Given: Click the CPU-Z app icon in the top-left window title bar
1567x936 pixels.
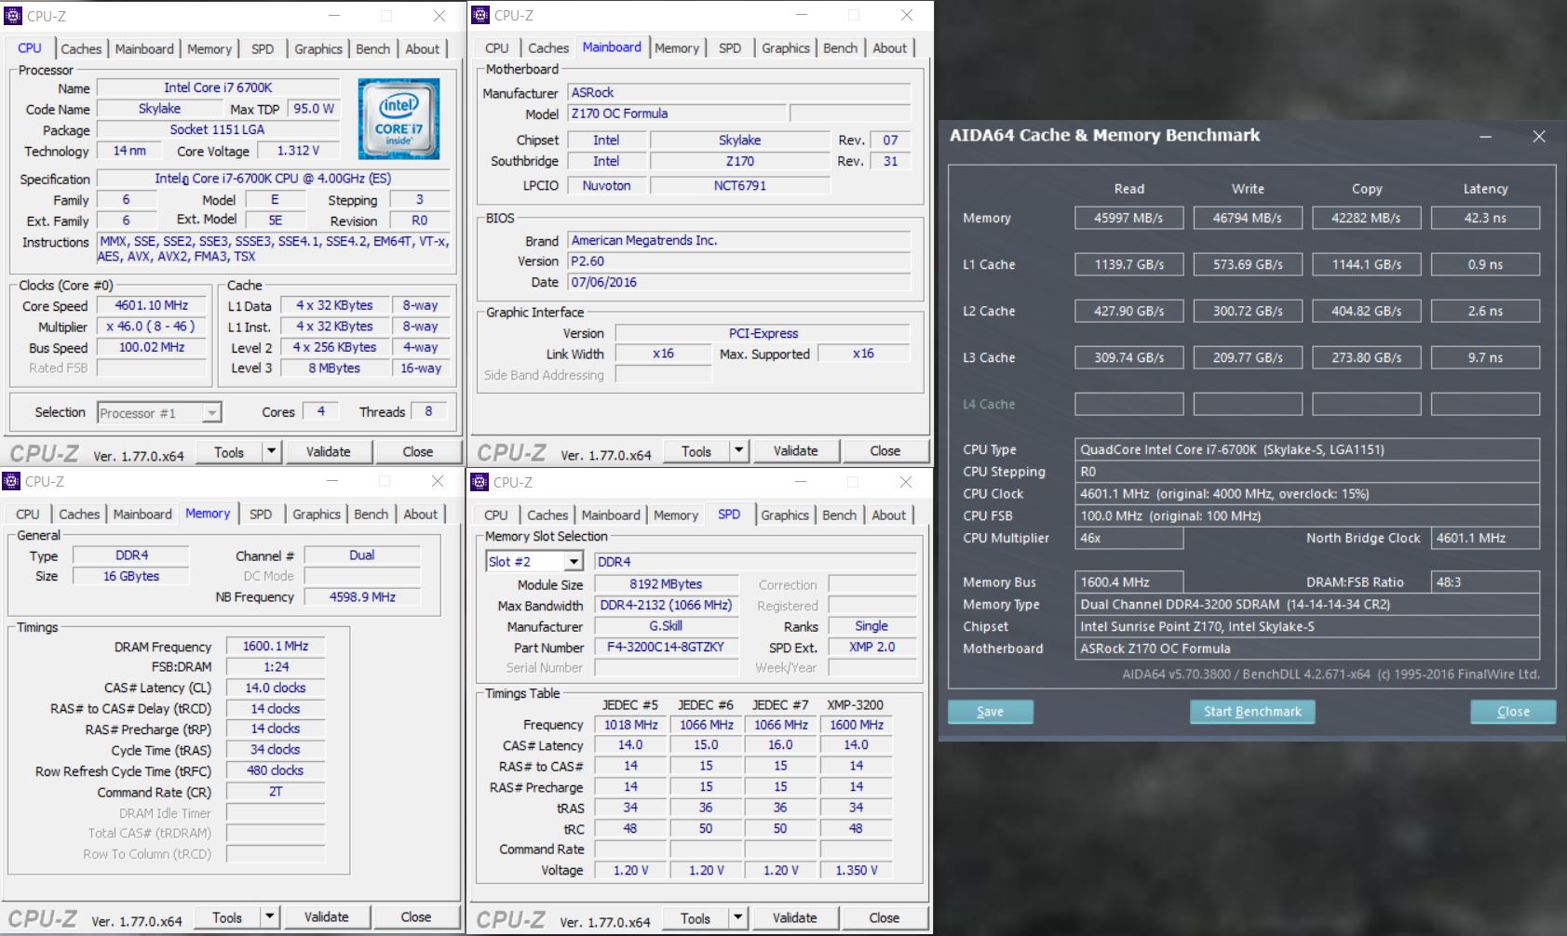Looking at the screenshot, I should 13,16.
